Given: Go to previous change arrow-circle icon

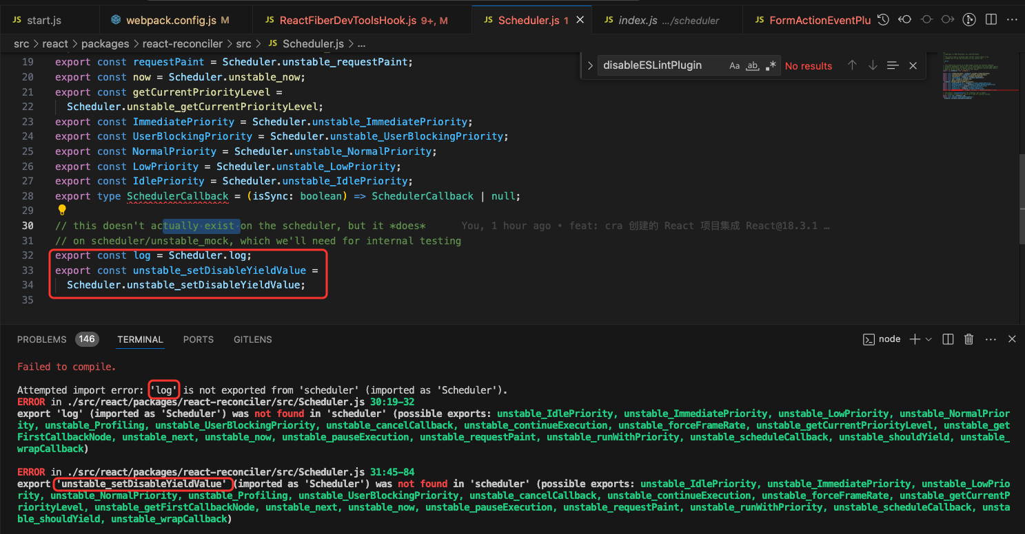Looking at the screenshot, I should (x=905, y=21).
